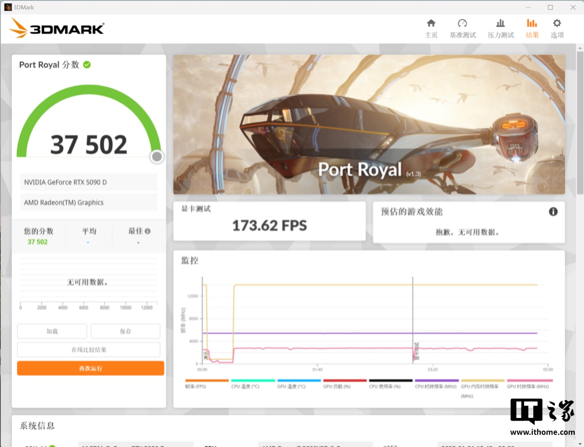Open the Benchmarks (基准测试) gauge icon
Screen dimensions: 584x447
click(x=462, y=23)
